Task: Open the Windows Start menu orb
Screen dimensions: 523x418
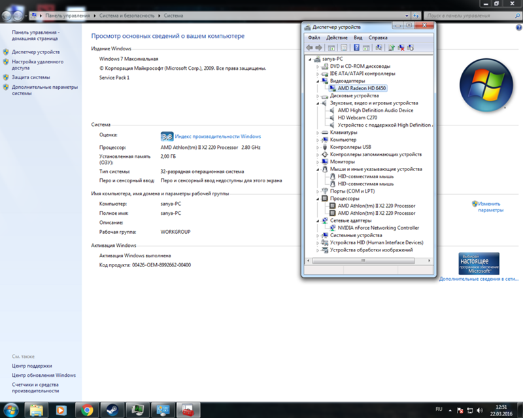Action: [x=10, y=410]
